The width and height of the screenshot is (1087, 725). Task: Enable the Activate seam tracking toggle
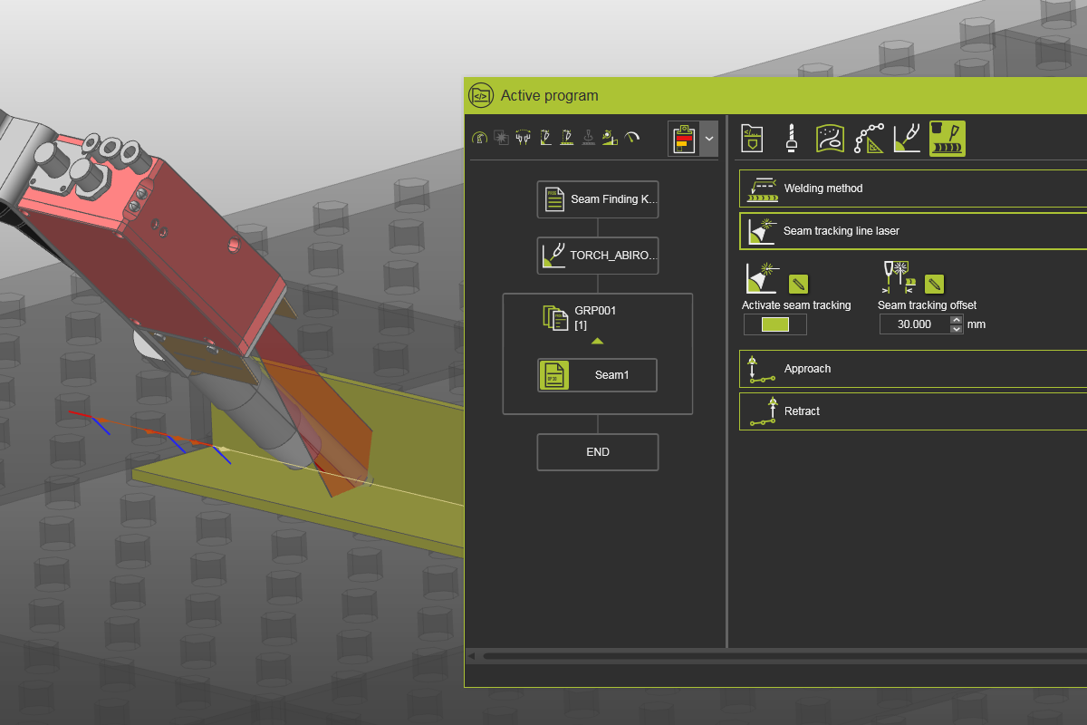pos(774,324)
